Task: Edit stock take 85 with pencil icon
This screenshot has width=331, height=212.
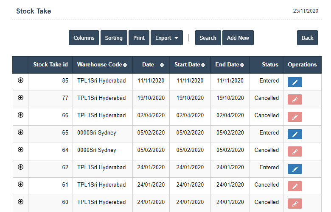Action: 295,82
